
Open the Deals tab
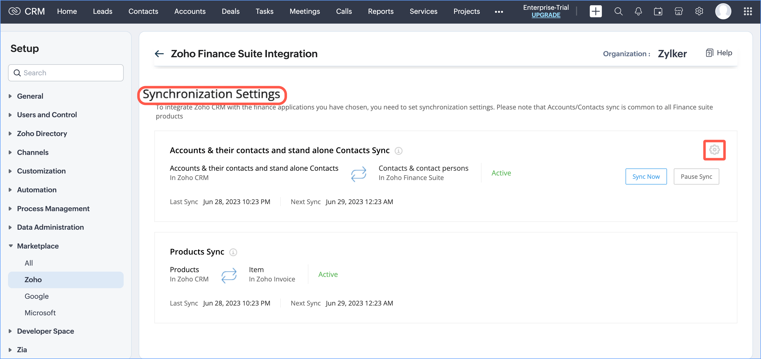(x=230, y=12)
